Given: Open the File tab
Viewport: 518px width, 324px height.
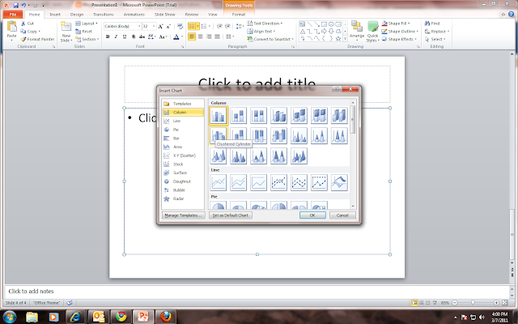Looking at the screenshot, I should pyautogui.click(x=13, y=15).
